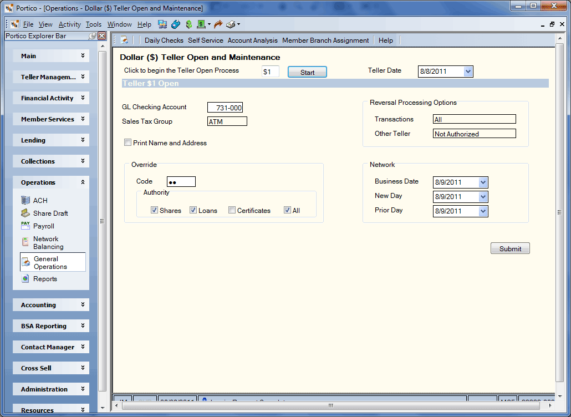Click the horizontal scrollbar at bottom
Viewport: 571px width, 417px height.
tap(330, 405)
